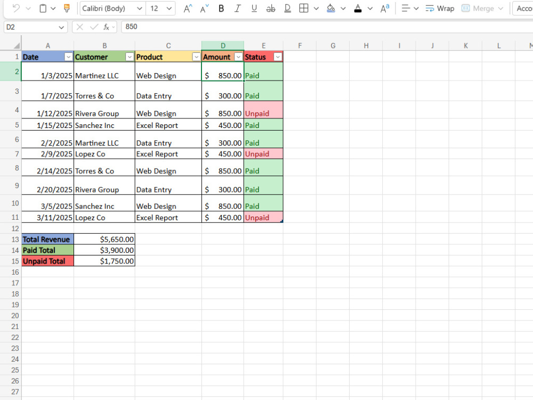533x400 pixels.
Task: Toggle Italic formatting
Action: (237, 9)
